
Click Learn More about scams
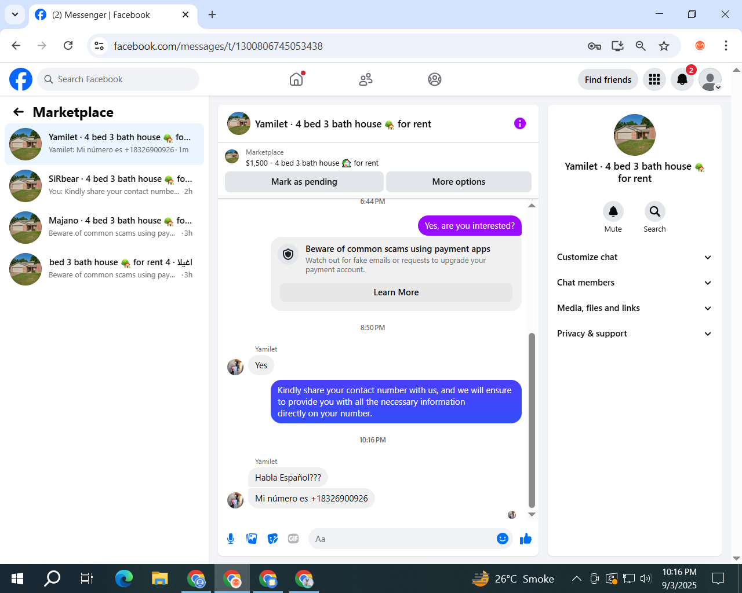point(396,292)
